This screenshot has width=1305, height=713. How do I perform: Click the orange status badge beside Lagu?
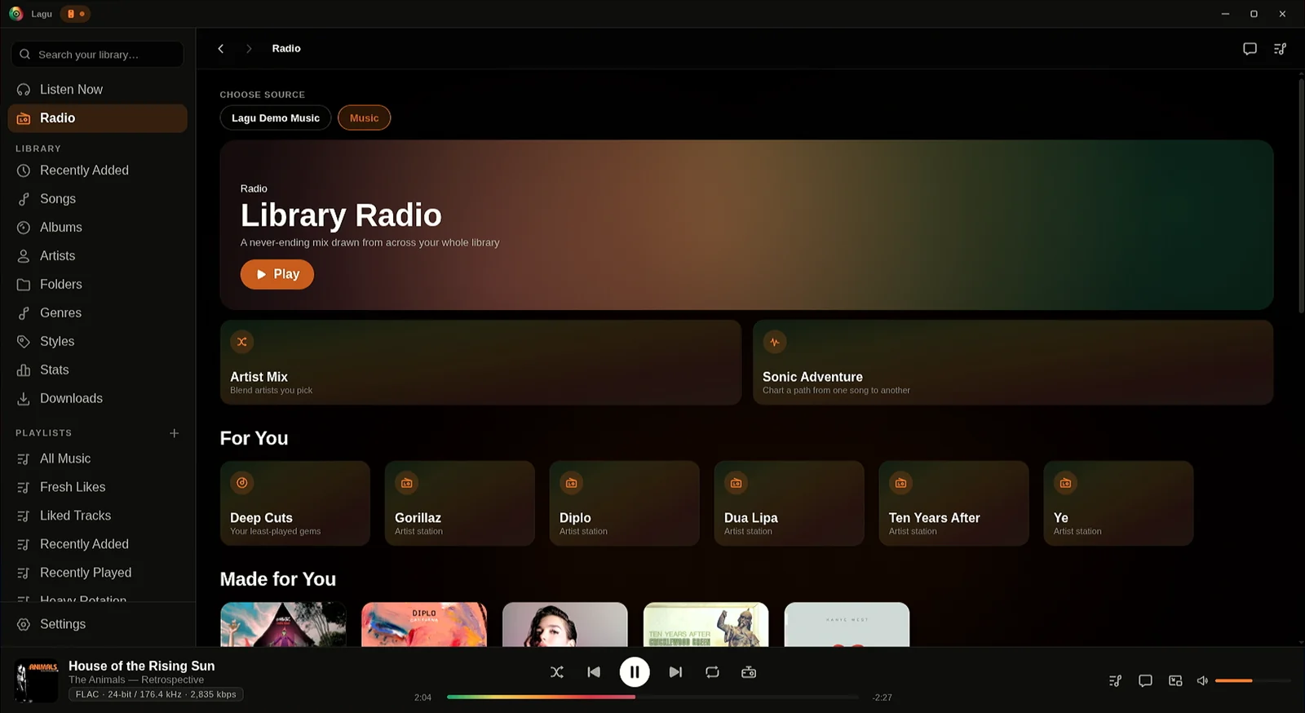click(76, 14)
